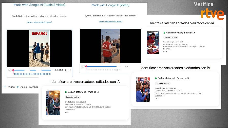Click 'Subir otro archivo' beside police officers thumbnail

72,97
